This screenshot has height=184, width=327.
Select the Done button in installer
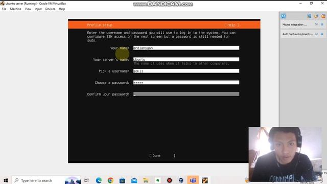pyautogui.click(x=162, y=155)
